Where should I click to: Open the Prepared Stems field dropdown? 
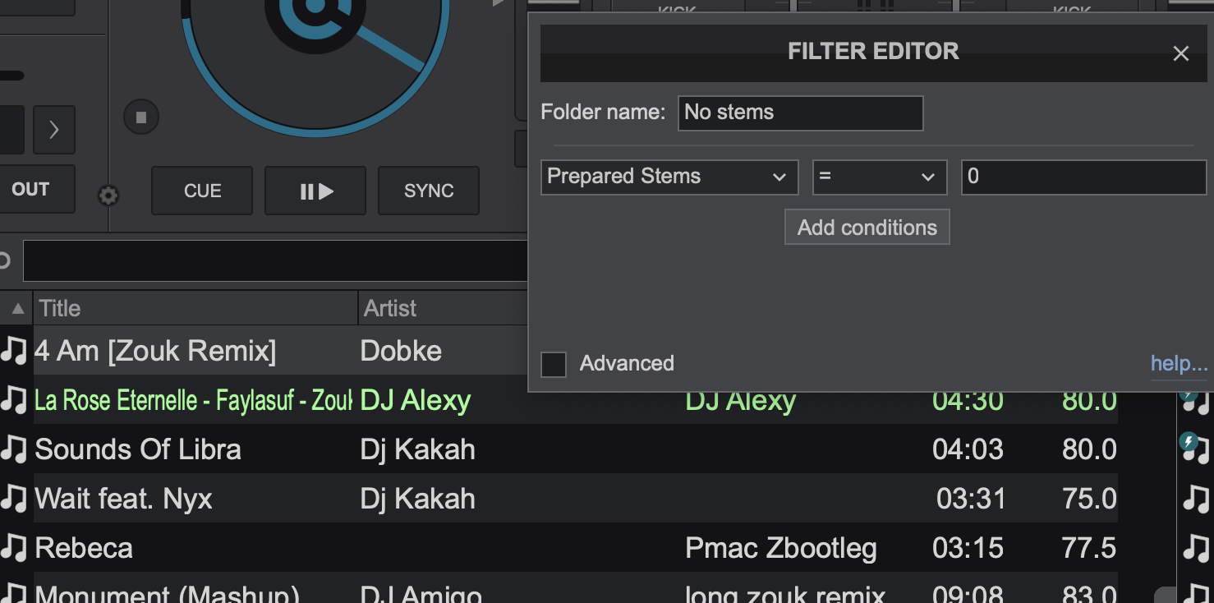[x=669, y=177]
